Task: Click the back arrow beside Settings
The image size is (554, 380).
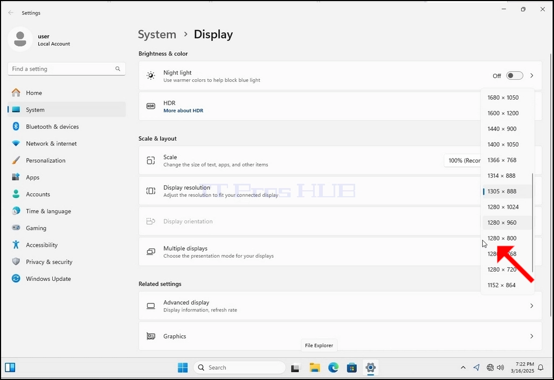Action: pyautogui.click(x=11, y=13)
